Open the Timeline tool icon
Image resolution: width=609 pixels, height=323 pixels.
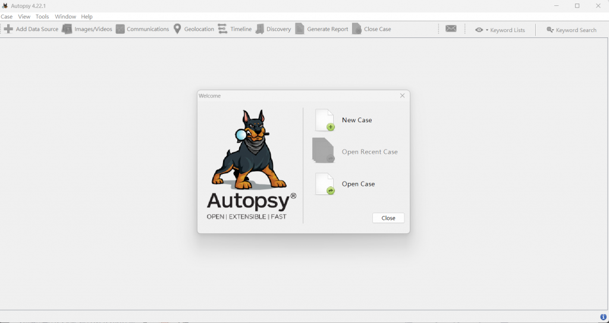click(x=222, y=29)
